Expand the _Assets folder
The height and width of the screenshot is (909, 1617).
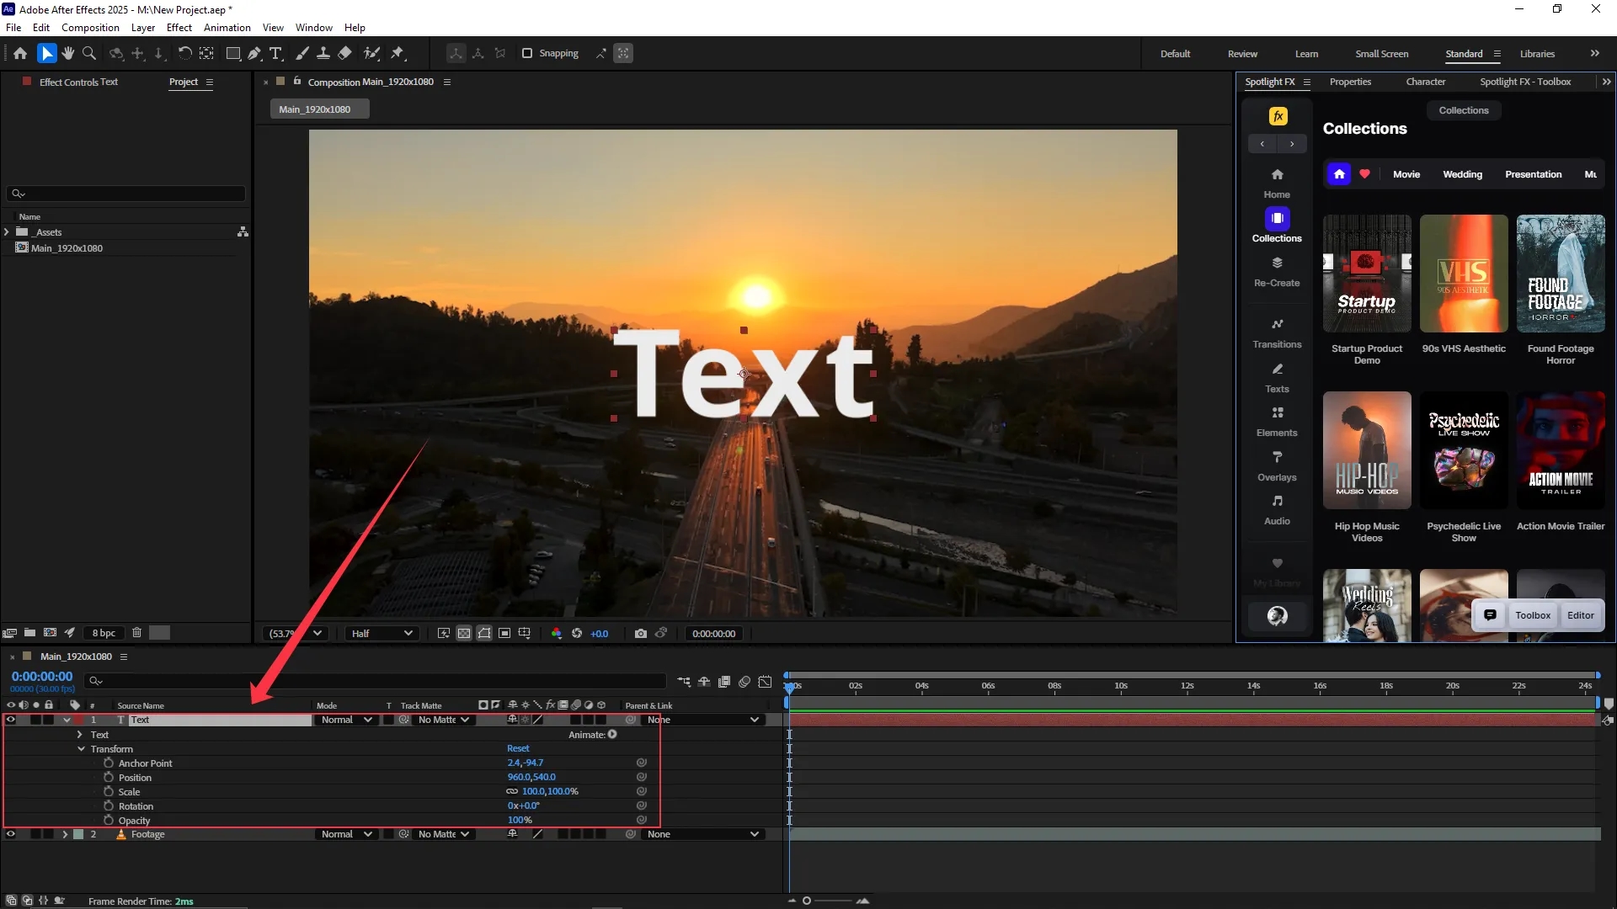(x=7, y=232)
